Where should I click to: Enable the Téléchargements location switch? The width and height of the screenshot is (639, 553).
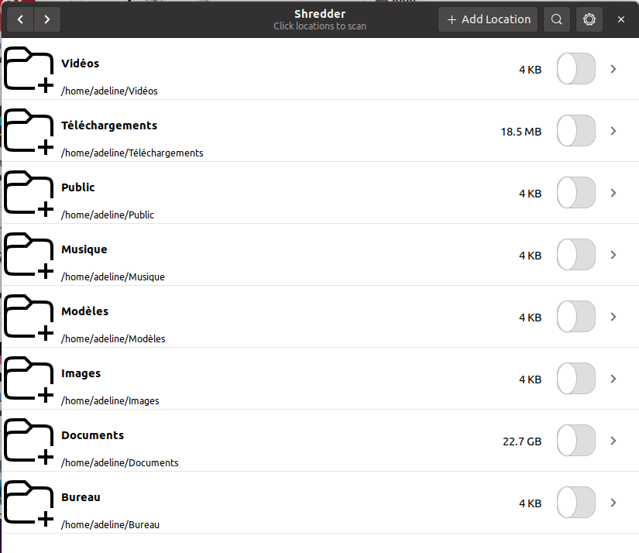[x=576, y=131]
